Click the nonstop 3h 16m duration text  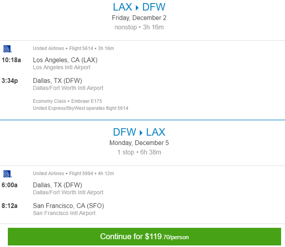[x=139, y=27]
